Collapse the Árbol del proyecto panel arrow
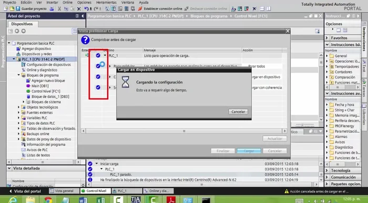The image size is (368, 203). click(x=83, y=16)
